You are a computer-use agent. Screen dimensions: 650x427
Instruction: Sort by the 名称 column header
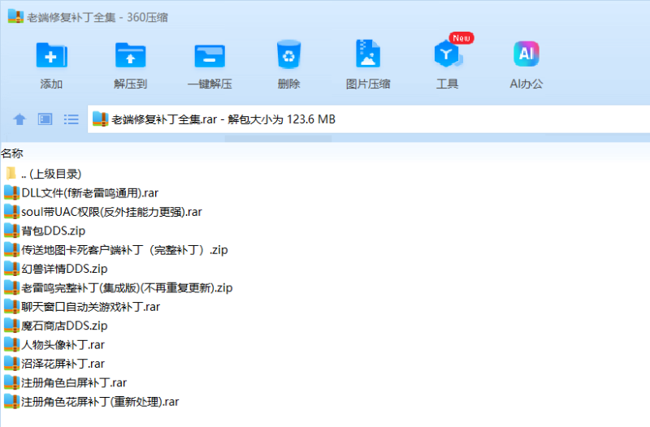click(12, 153)
